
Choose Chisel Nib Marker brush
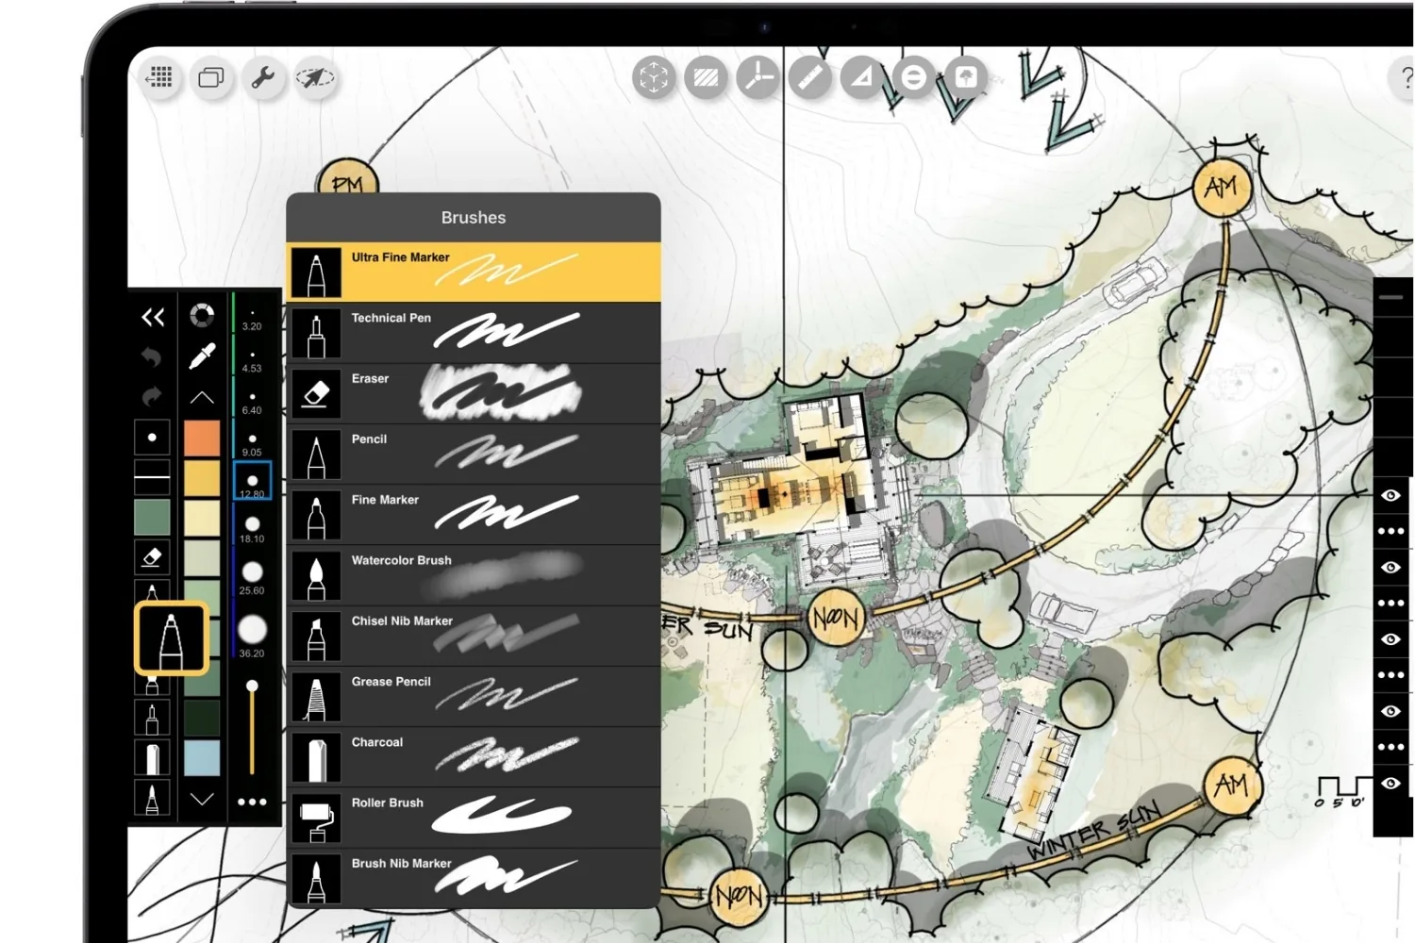(474, 636)
